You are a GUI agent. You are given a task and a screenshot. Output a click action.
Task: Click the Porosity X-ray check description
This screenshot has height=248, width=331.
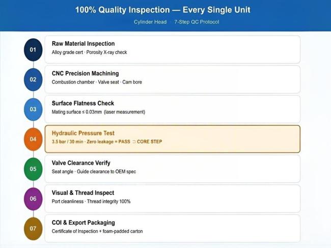106,52
